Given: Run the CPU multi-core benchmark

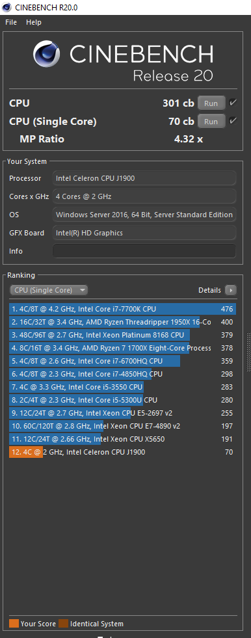Looking at the screenshot, I should tap(211, 103).
